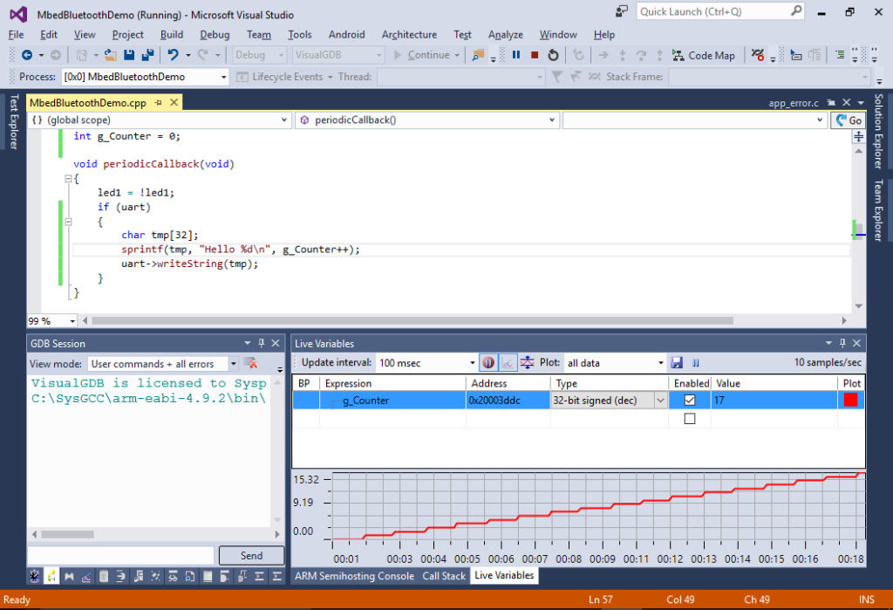Switch to the ARM Semihosting Console tab
Viewport: 893px width, 610px height.
pyautogui.click(x=355, y=576)
